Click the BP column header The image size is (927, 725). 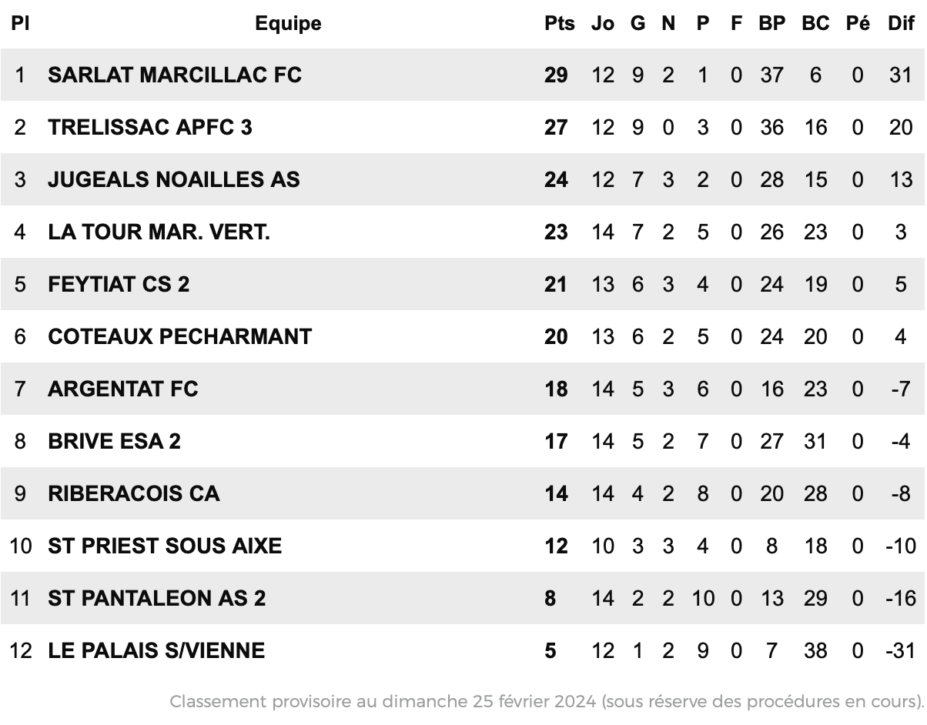pos(772,23)
